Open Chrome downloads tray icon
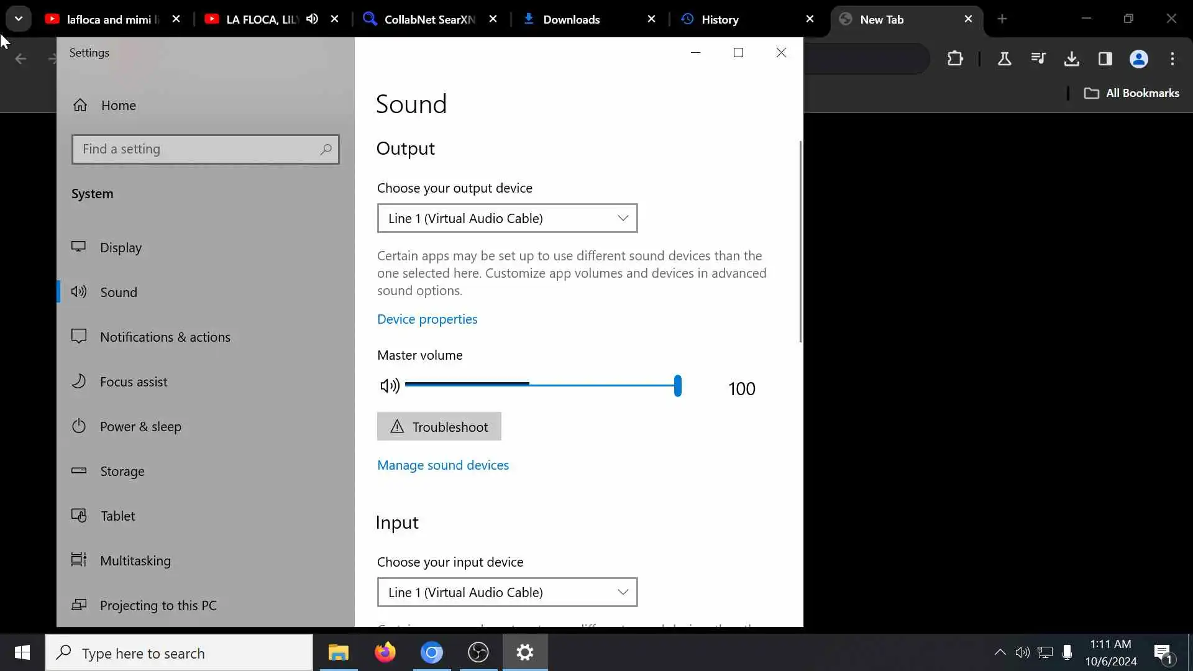Image resolution: width=1193 pixels, height=671 pixels. point(1071,59)
